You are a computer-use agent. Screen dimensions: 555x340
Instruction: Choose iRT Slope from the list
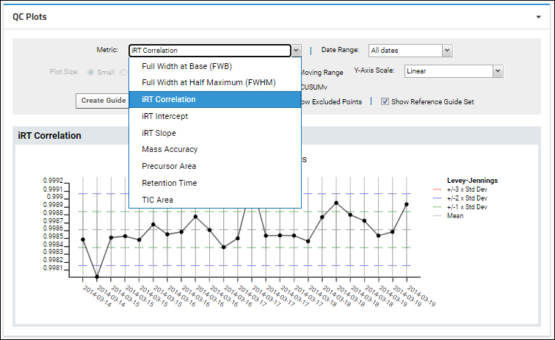159,133
